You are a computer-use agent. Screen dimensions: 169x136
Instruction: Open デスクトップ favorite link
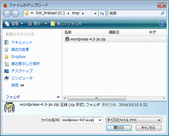point(22,71)
